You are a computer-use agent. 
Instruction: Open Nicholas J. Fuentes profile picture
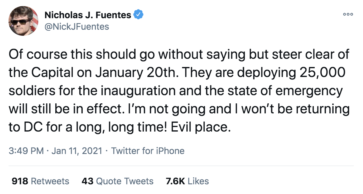(23, 21)
